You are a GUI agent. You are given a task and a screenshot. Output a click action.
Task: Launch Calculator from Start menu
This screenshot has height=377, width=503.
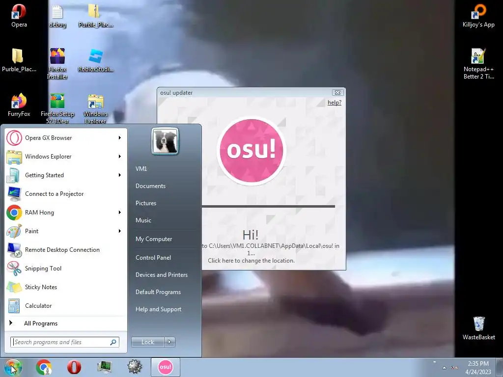click(x=66, y=305)
